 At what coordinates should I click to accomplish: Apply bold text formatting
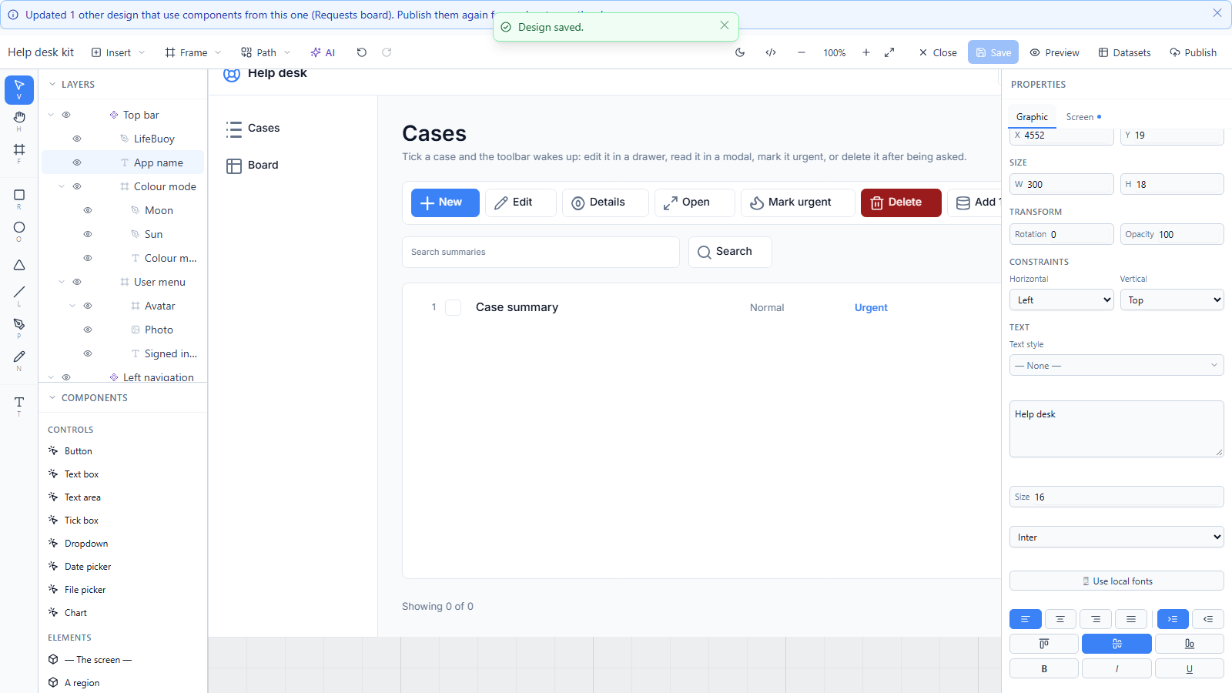pyautogui.click(x=1044, y=668)
